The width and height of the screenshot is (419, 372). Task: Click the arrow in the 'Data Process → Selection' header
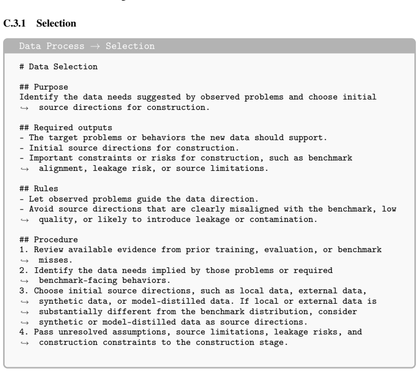tap(95, 46)
